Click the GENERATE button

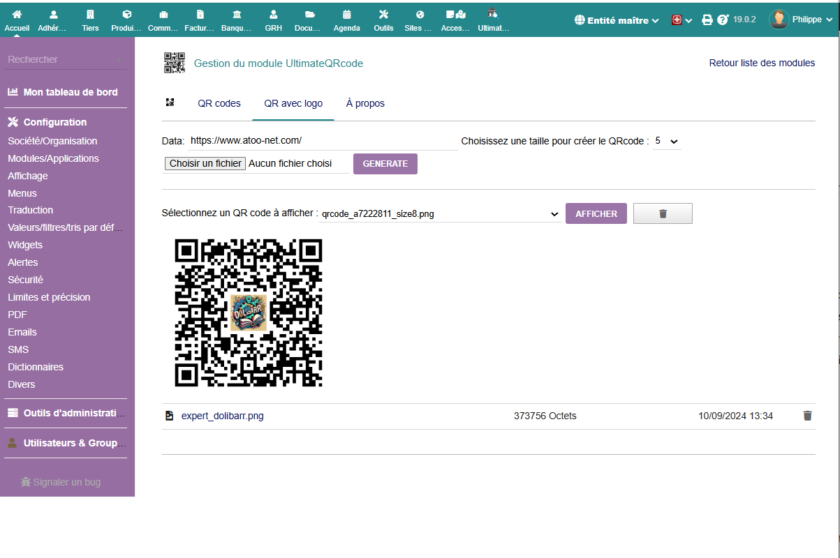[385, 164]
